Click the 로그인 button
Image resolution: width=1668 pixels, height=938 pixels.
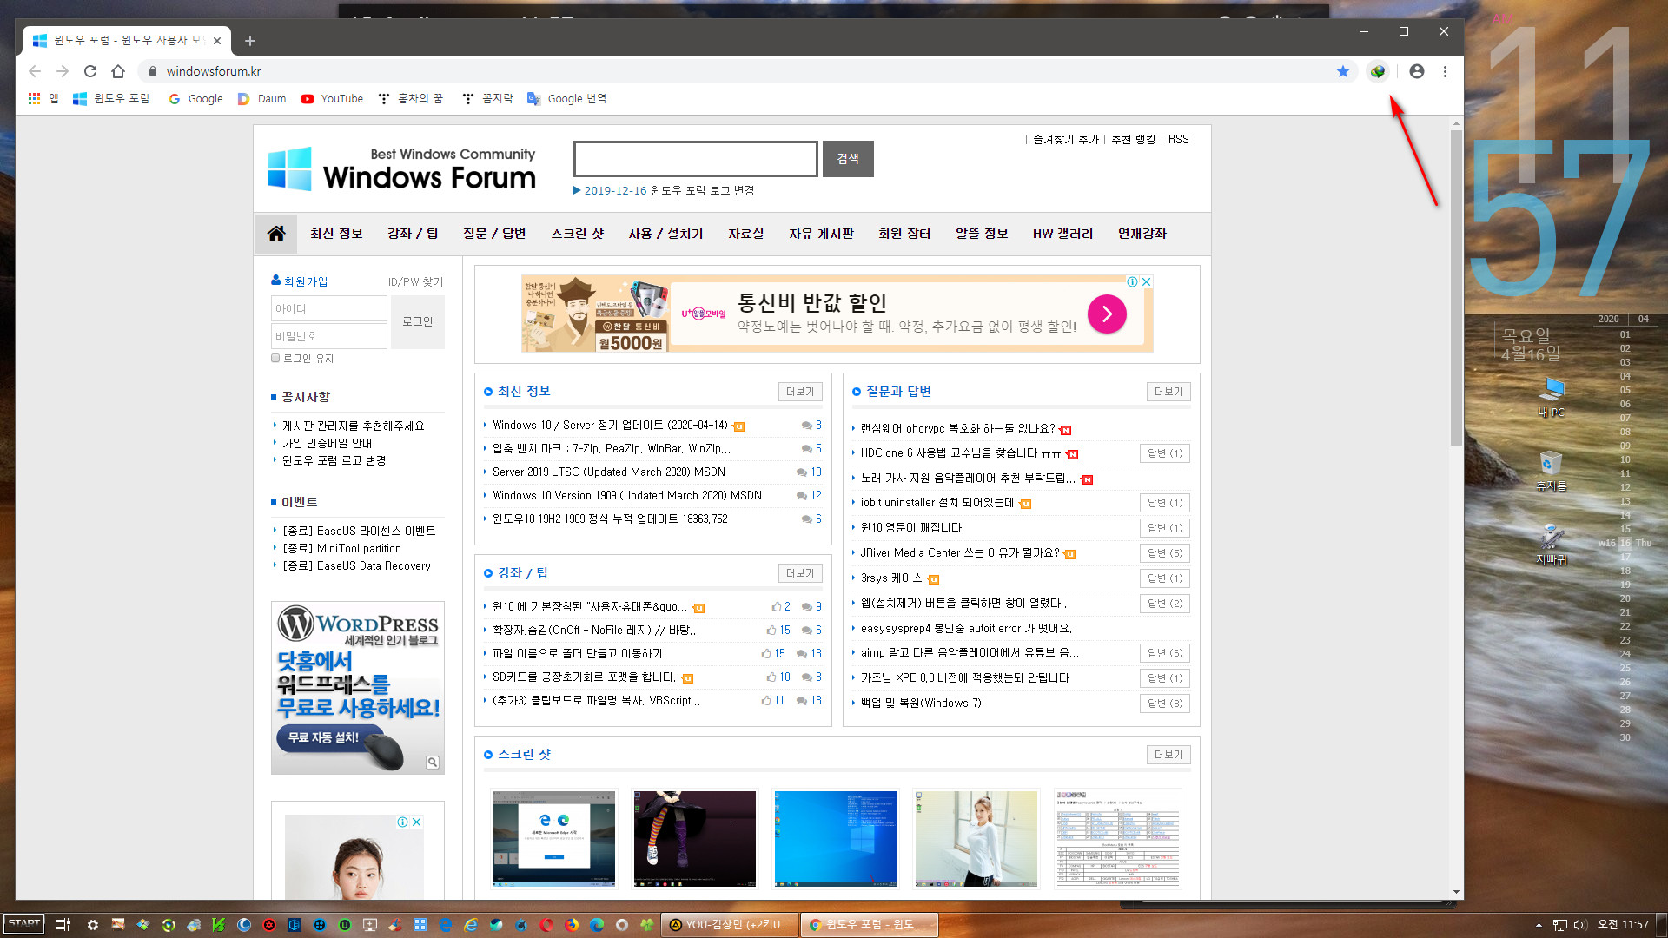(x=418, y=322)
